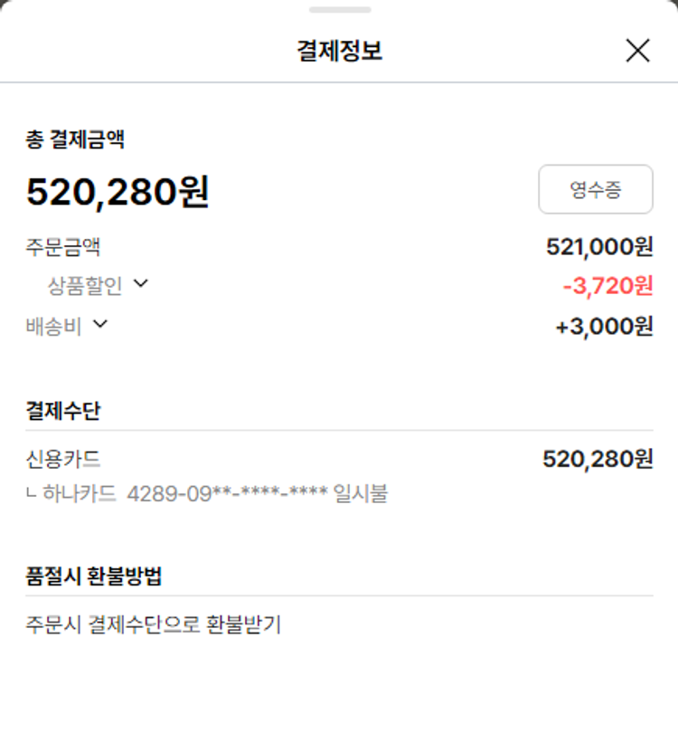This screenshot has height=733, width=678.
Task: Expand the 상품할인 chevron arrow
Action: click(x=140, y=284)
